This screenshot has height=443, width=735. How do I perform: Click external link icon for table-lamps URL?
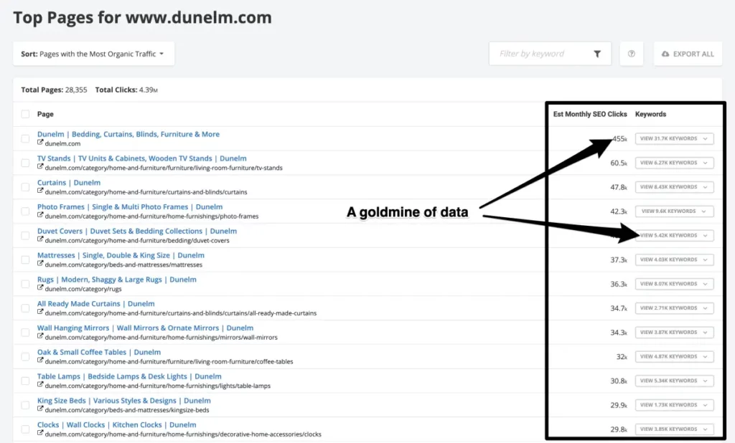pos(40,385)
